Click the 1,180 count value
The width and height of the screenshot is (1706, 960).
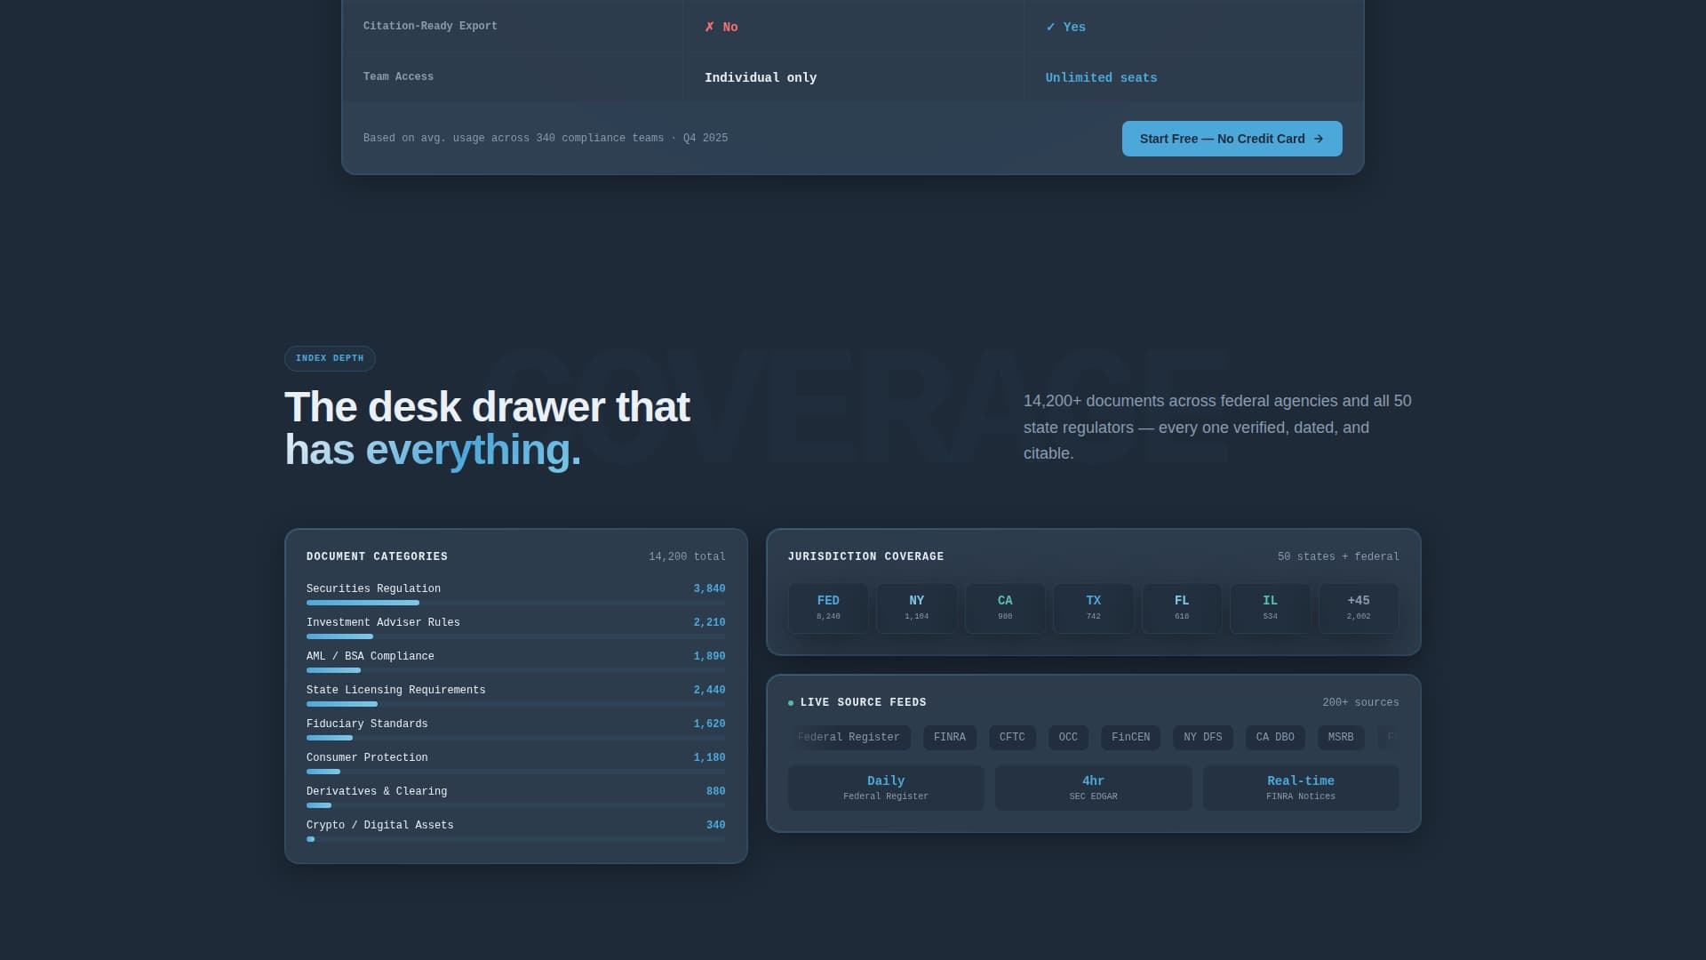pos(709,758)
